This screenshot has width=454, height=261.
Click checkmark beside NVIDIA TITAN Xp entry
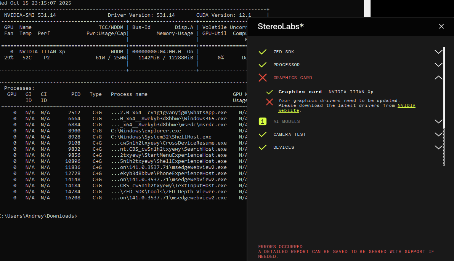(x=270, y=92)
